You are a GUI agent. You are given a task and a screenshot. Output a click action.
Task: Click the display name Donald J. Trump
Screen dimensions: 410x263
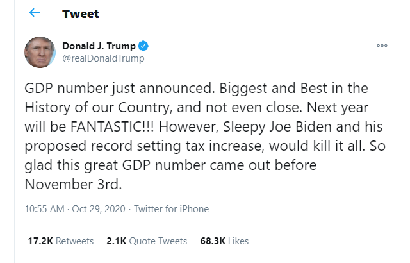pyautogui.click(x=99, y=46)
